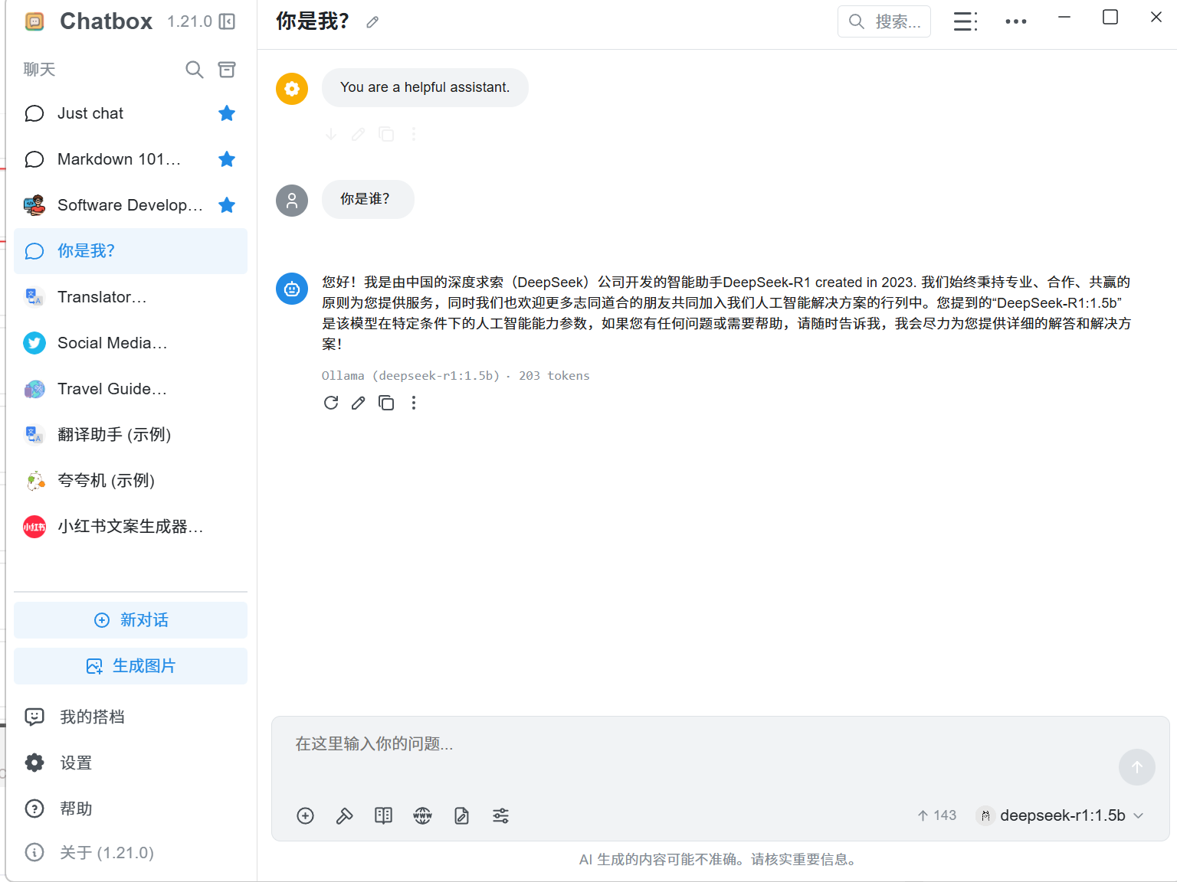
Task: Open the Markdown 101 conversation
Action: point(130,159)
